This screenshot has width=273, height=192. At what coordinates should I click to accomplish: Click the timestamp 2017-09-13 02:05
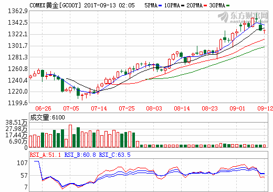pyautogui.click(x=109, y=5)
